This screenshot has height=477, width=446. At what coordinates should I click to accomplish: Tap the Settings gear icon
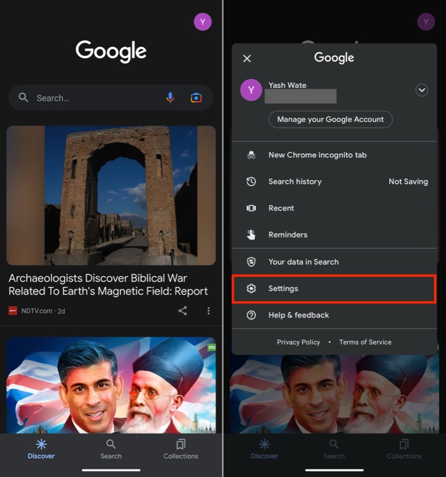[x=251, y=289]
